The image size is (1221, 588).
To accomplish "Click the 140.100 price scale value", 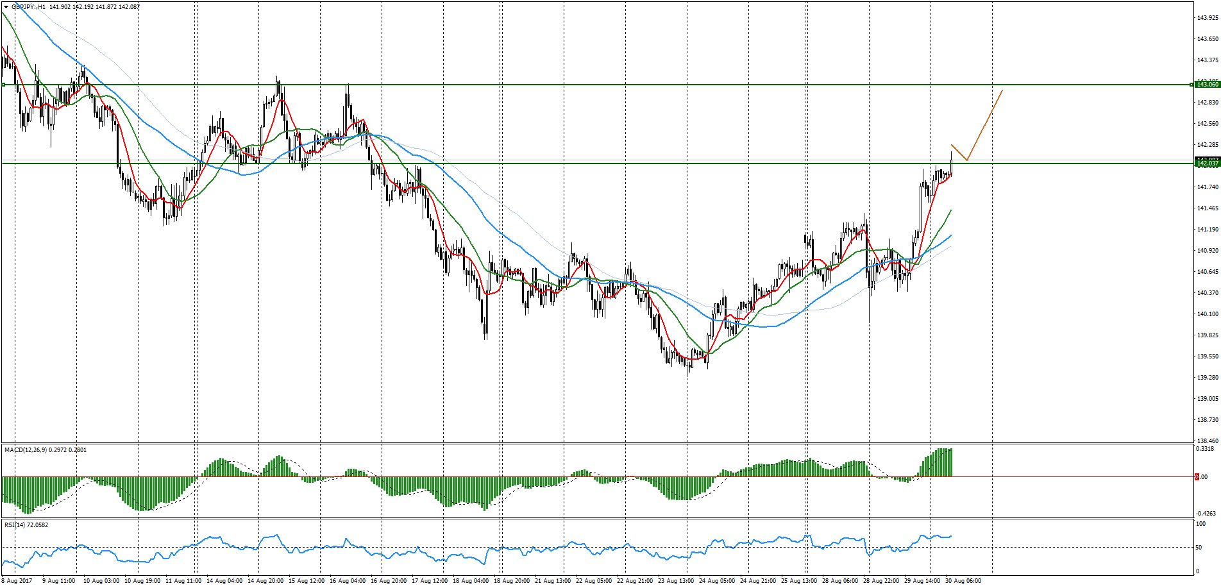I will pyautogui.click(x=1207, y=314).
